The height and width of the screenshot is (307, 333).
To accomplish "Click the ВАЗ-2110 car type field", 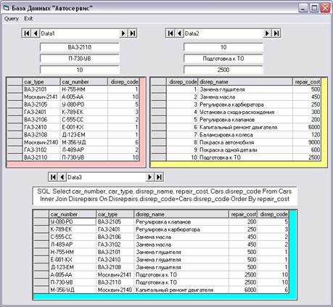I will pos(80,47).
